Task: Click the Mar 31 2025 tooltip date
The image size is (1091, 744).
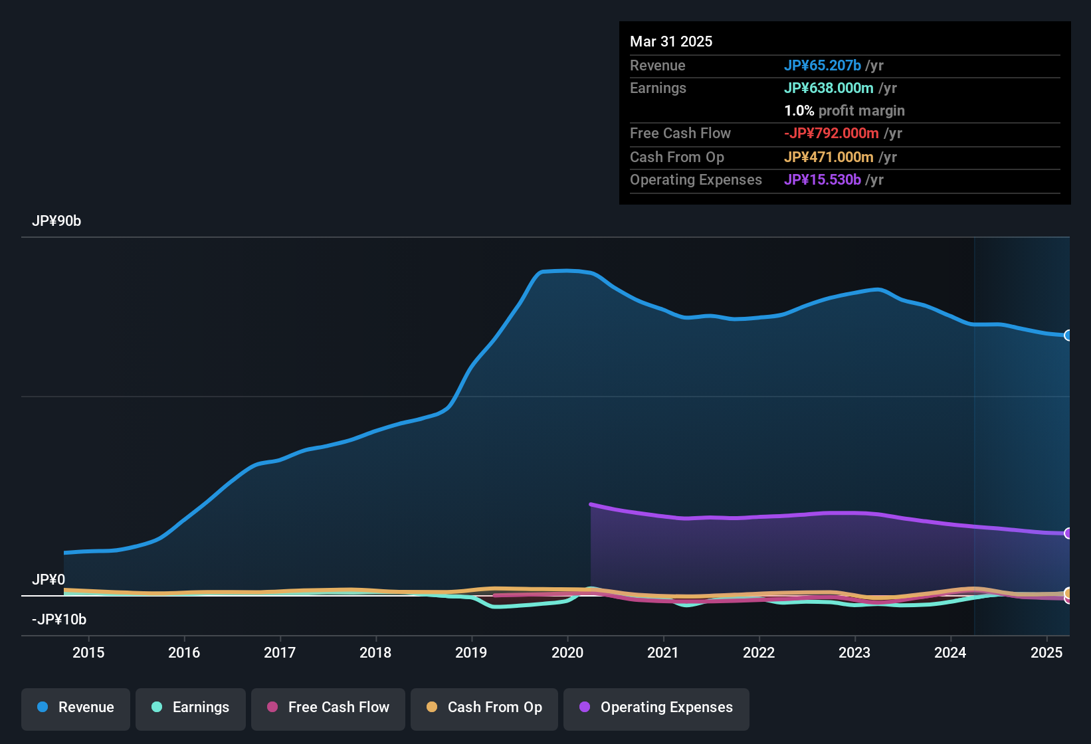Action: coord(671,41)
